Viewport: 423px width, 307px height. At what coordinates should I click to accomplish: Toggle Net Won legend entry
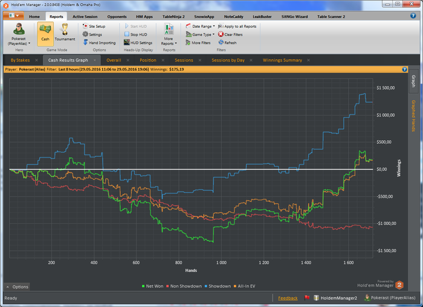152,286
